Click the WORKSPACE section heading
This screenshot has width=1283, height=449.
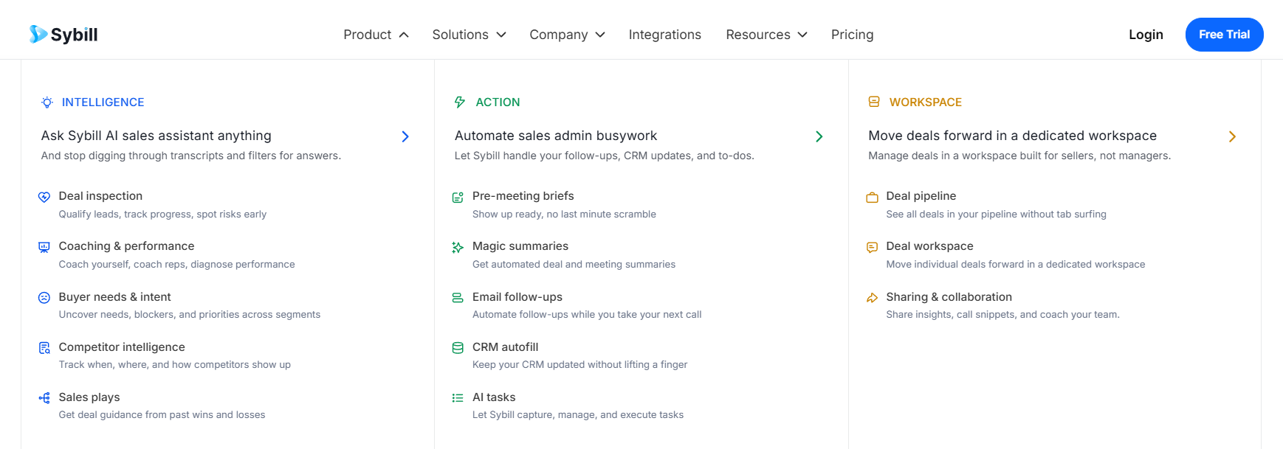[926, 102]
